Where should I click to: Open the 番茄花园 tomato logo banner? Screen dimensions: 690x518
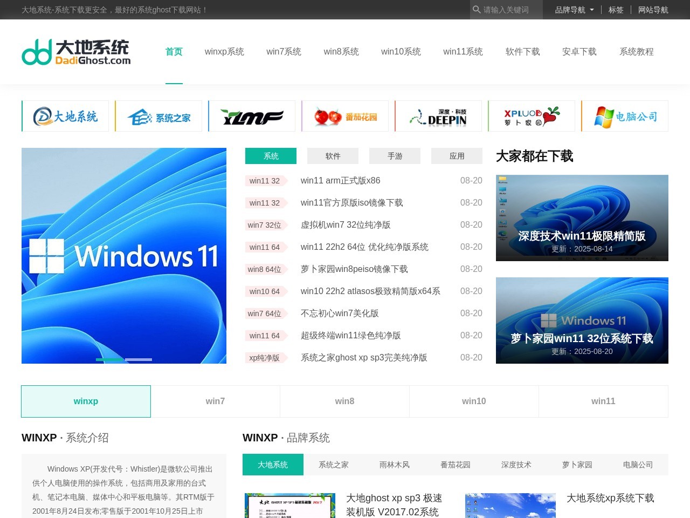(345, 116)
